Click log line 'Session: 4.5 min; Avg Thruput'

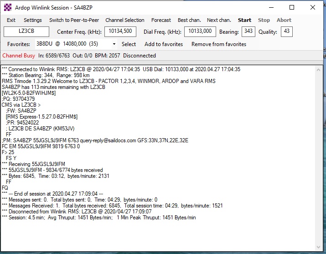pos(99,218)
